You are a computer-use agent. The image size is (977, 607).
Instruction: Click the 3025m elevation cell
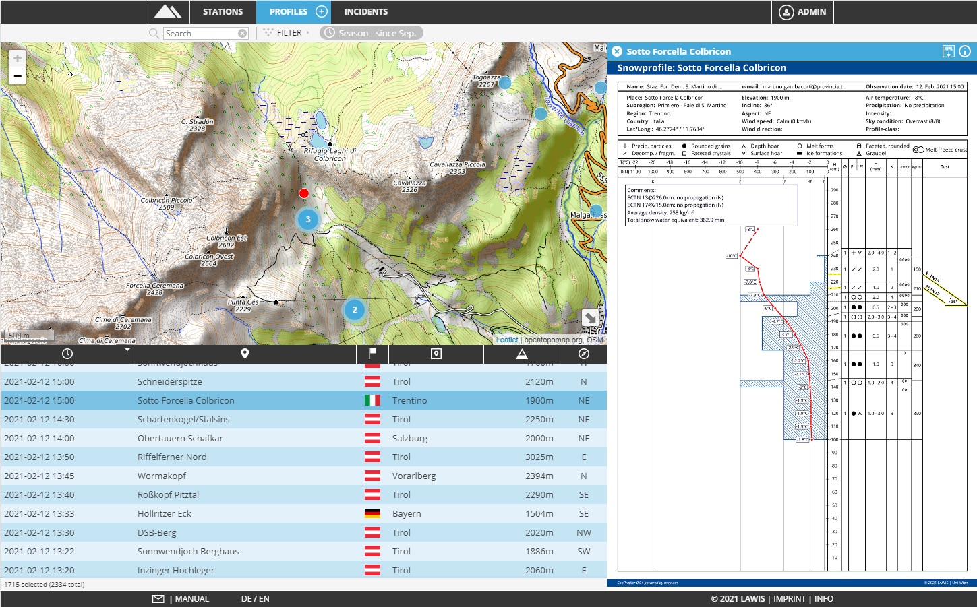pos(539,457)
